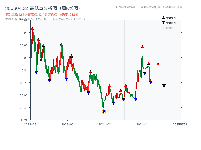Select the red high triangle near 44 in late 2023
Image resolution: width=201 pixels, height=150 pixels.
[x=90, y=72]
